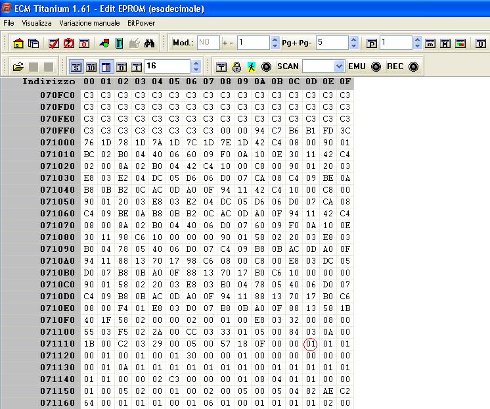The image size is (490, 409).
Task: Click the cascading windows icon
Action: [x=33, y=43]
